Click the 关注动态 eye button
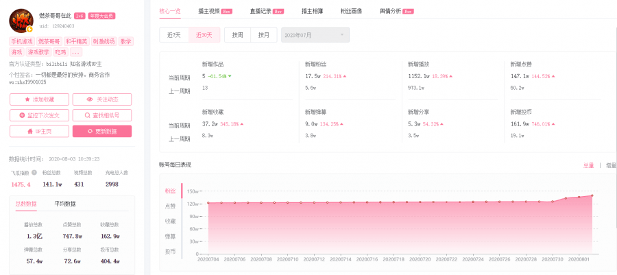Screen dimensions: 617x275 pyautogui.click(x=102, y=99)
